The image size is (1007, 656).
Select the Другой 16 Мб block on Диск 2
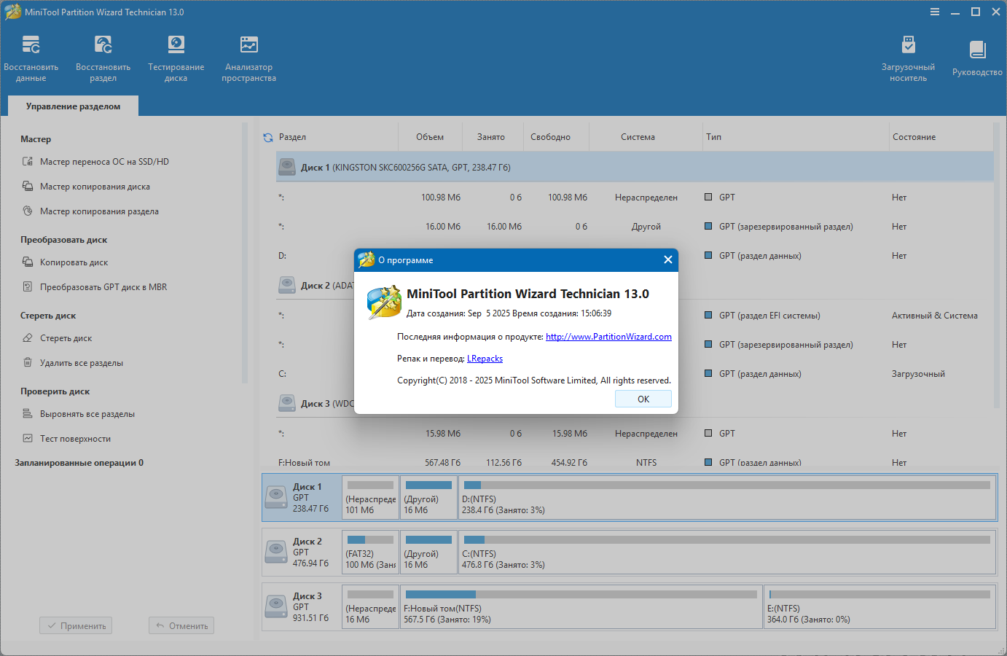point(428,552)
